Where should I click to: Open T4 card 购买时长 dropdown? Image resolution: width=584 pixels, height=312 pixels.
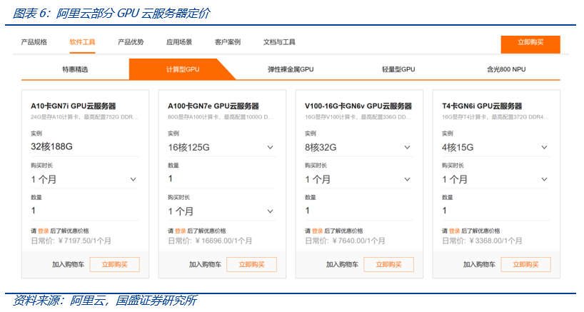[x=496, y=179]
